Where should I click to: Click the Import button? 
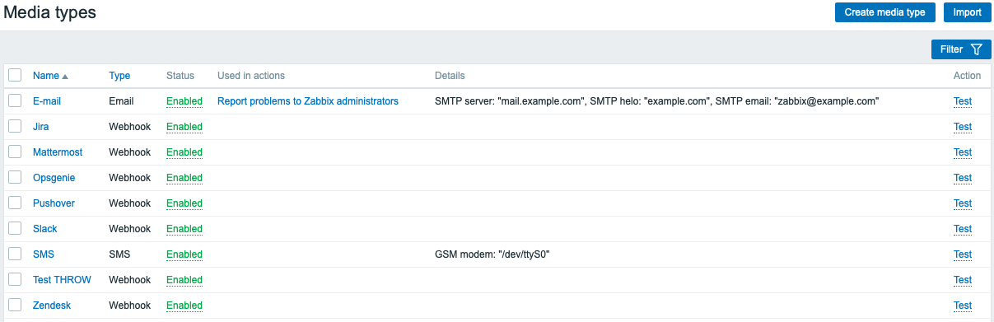[968, 12]
